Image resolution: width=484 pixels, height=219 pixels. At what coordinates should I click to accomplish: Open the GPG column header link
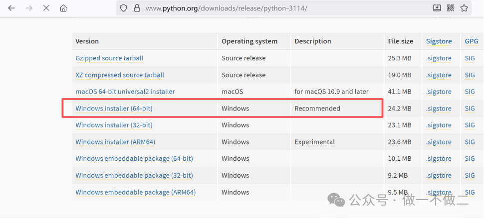[472, 41]
